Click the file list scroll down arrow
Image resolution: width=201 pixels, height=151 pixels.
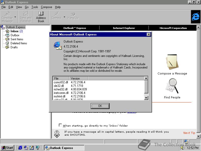[146, 98]
